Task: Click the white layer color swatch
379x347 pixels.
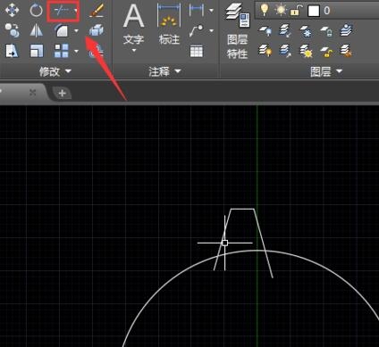Action: coord(314,11)
